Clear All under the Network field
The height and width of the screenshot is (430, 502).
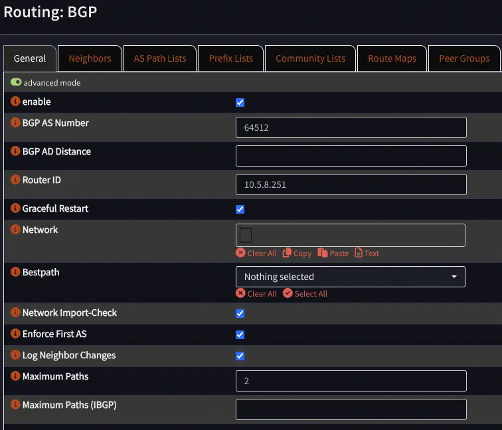(256, 253)
